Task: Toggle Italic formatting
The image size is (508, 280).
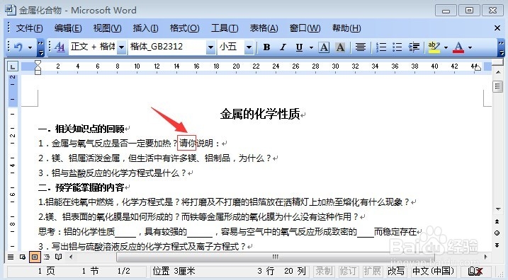Action: 283,47
